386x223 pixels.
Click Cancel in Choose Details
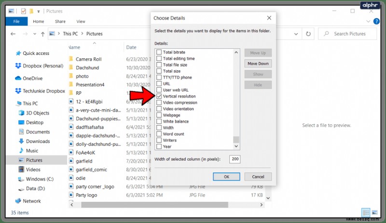[258, 177]
